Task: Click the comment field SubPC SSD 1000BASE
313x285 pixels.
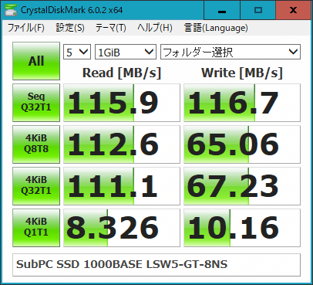Action: pos(156,265)
